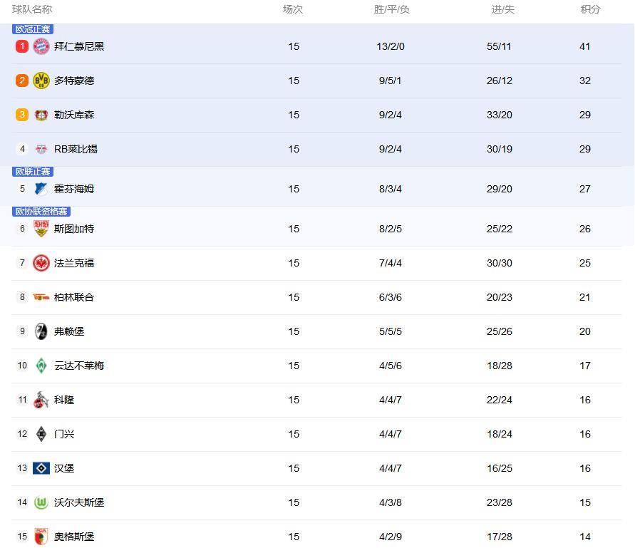Click the Hamburg SV flag logo
This screenshot has height=548, width=635.
(41, 468)
